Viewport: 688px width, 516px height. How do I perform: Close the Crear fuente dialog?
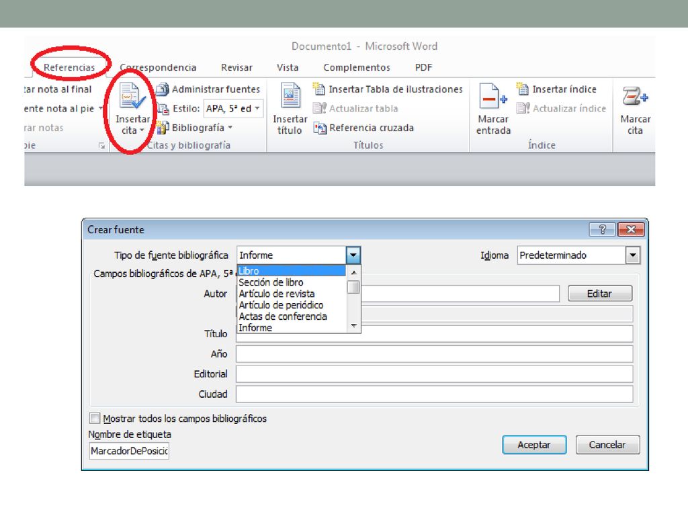click(631, 229)
